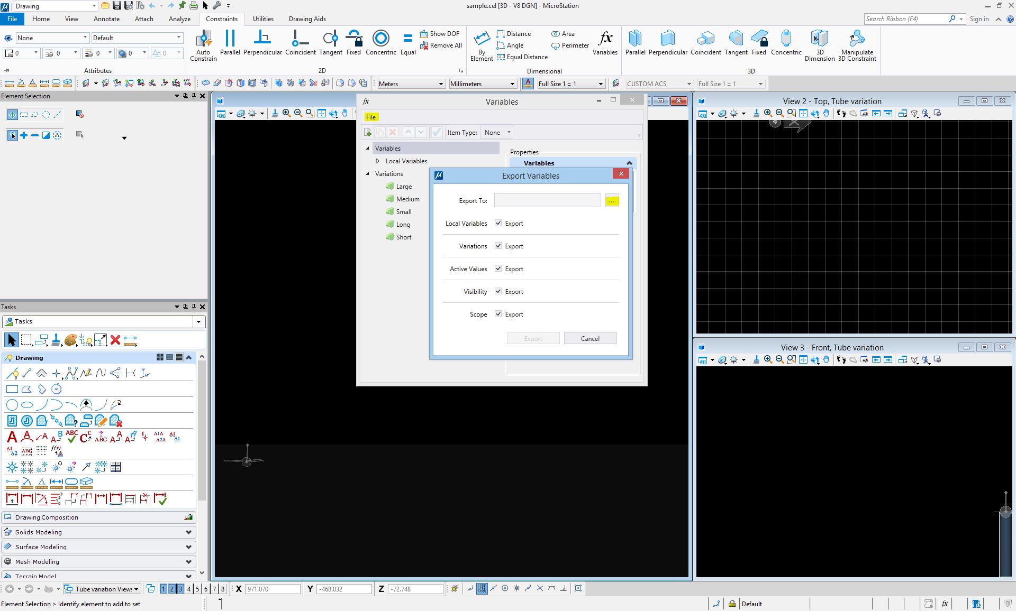Collapse the Variations tree node
The height and width of the screenshot is (611, 1016).
367,174
